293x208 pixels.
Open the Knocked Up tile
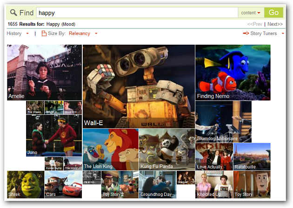(x=214, y=184)
